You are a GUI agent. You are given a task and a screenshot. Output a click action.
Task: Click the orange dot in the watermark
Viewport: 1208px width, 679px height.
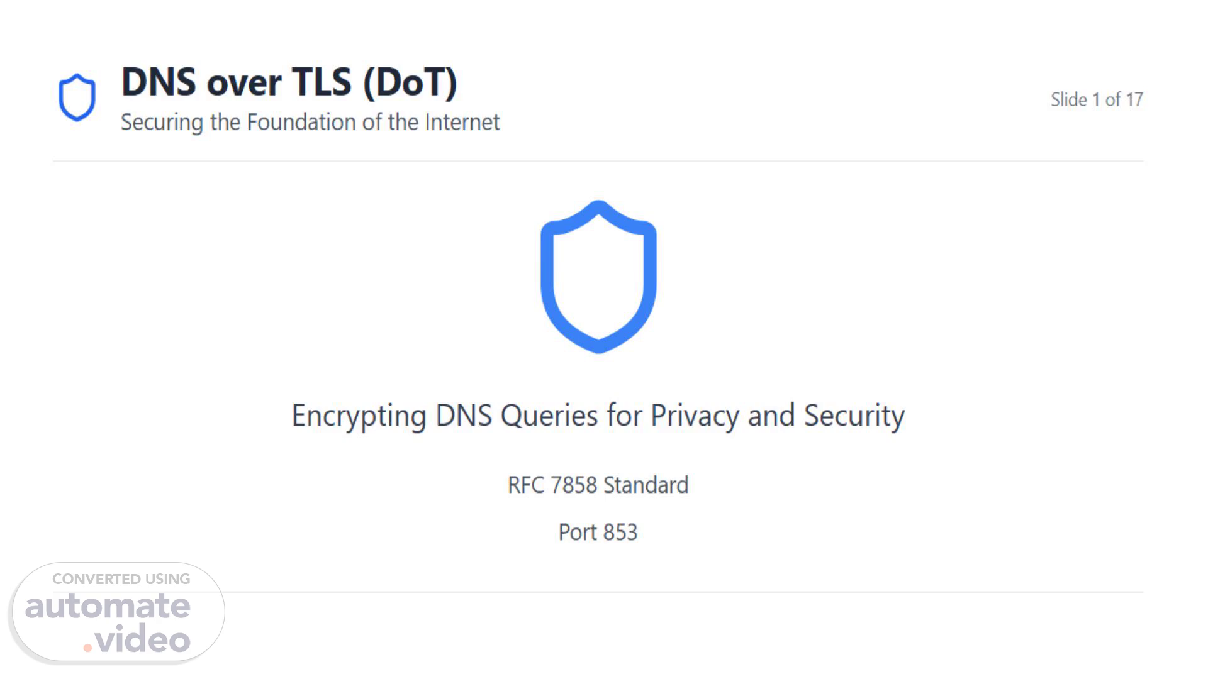(87, 648)
